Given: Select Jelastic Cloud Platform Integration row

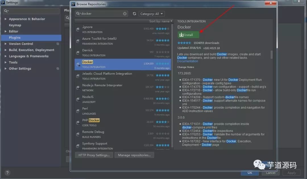Looking at the screenshot, I should [x=123, y=76].
